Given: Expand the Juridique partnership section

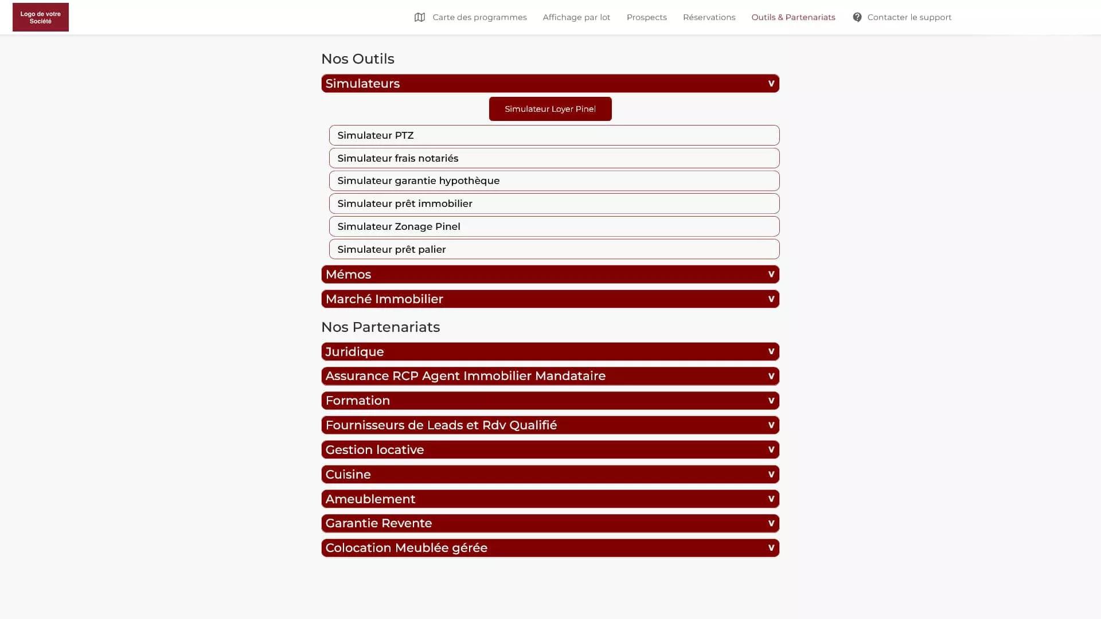Looking at the screenshot, I should [x=550, y=351].
